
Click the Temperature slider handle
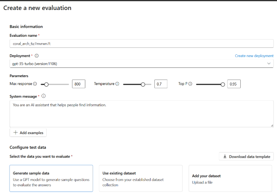click(x=143, y=85)
